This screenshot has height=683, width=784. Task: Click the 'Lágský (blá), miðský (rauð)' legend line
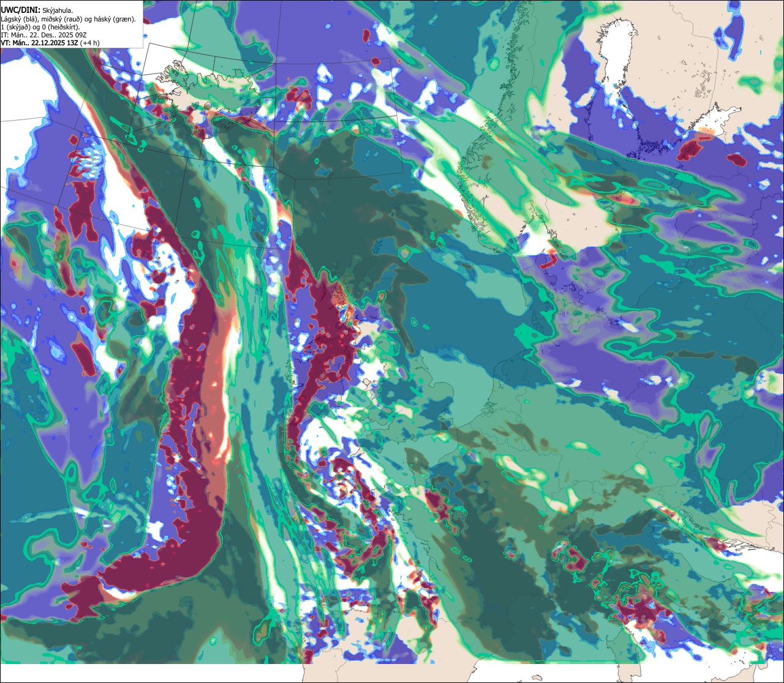click(x=69, y=19)
